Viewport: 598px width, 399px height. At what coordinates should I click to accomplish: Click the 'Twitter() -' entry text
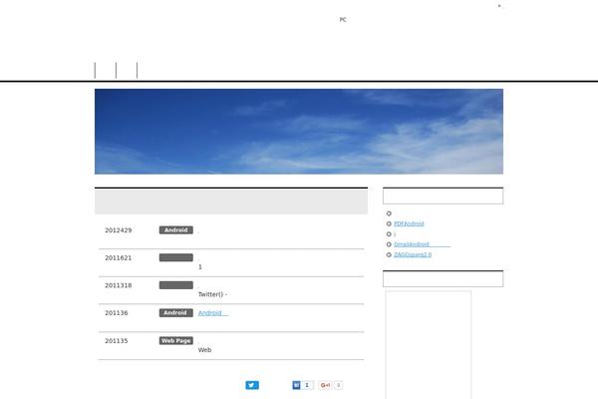pyautogui.click(x=213, y=294)
